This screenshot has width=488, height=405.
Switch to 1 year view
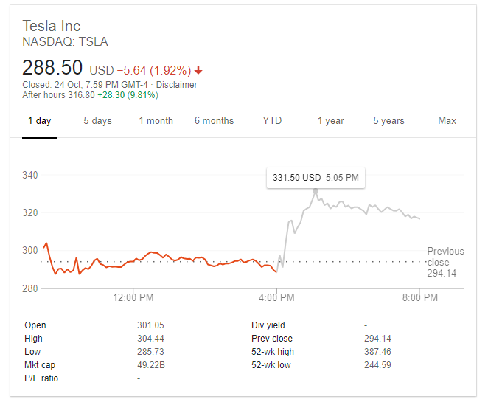[330, 121]
